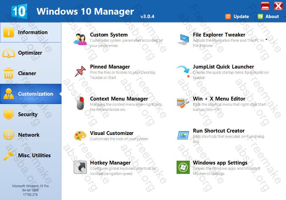The width and height of the screenshot is (286, 200).
Task: Click the green About info icon
Action: click(x=260, y=17)
